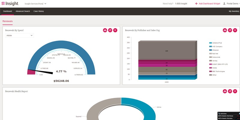This screenshot has height=120, width=240.
Task: Toggle EVENT ZERO PTY LTD legend entry
Action: (218, 64)
